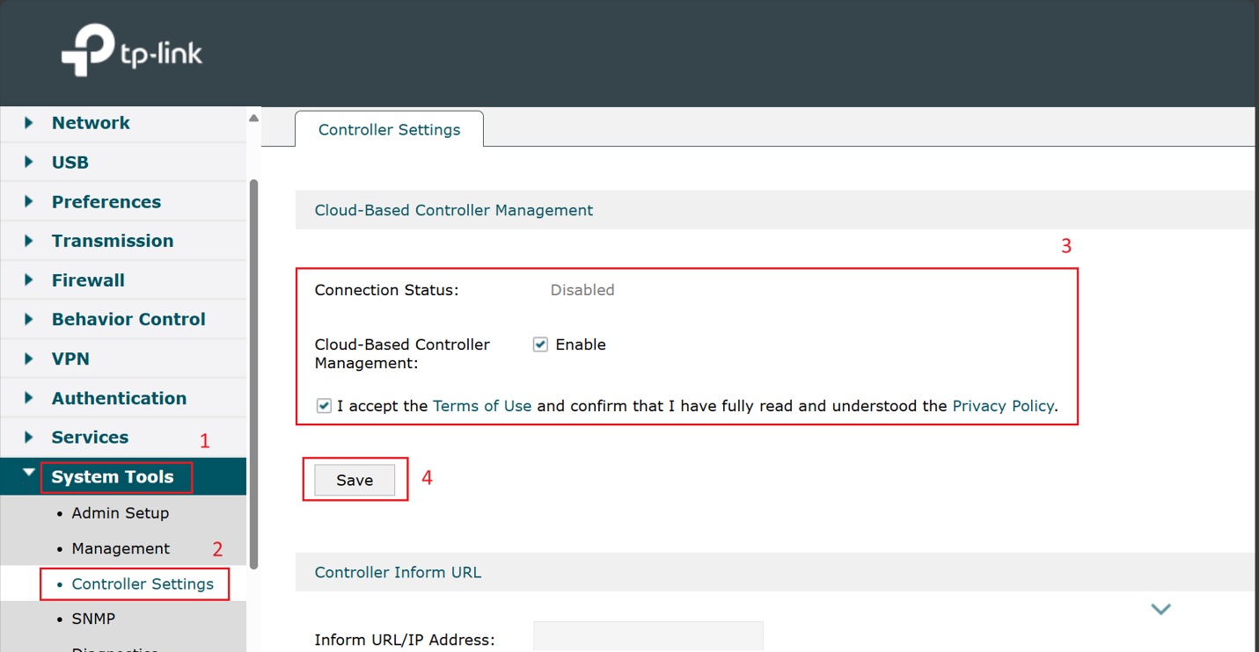Click the arrow icon beside Behavior Control

pos(29,320)
